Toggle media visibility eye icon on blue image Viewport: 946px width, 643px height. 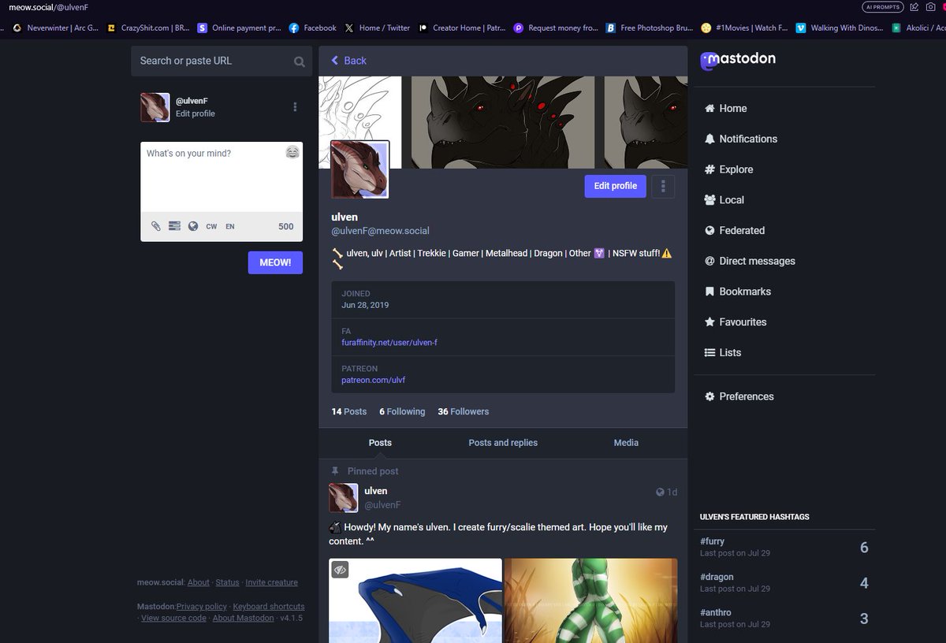tap(340, 569)
